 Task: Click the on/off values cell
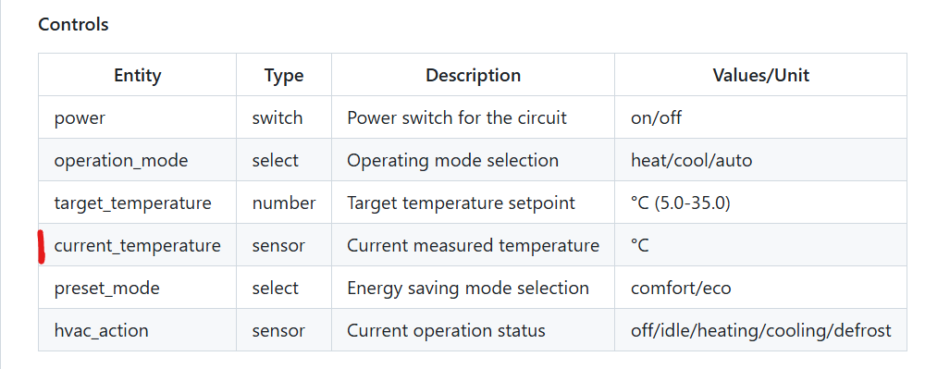point(761,117)
